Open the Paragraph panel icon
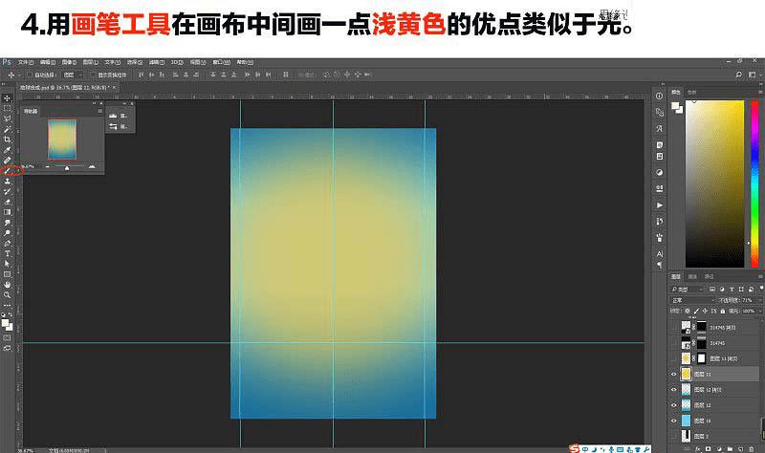Viewport: 765px width, 453px height. tap(659, 266)
